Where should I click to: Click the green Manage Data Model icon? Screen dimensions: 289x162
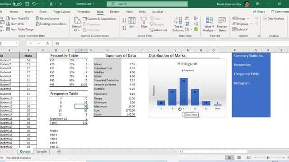[x=196, y=29]
